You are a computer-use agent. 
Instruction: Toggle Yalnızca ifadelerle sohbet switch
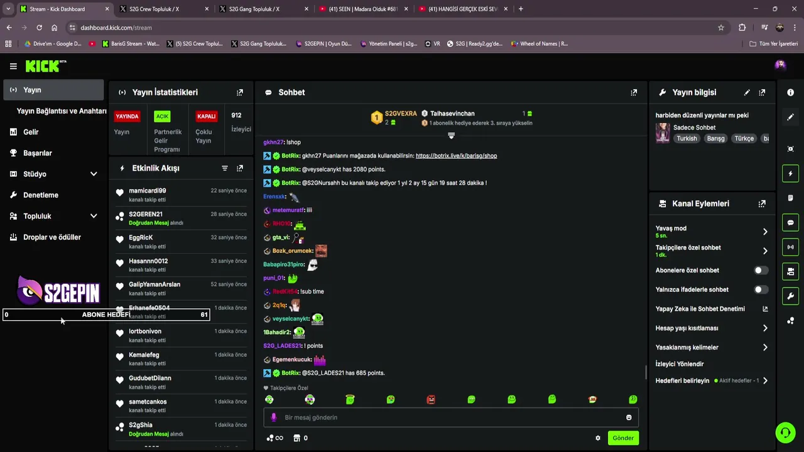click(761, 290)
